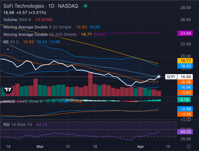
Task: Select the BB 20 2 indicator legend
Action: coord(11,42)
